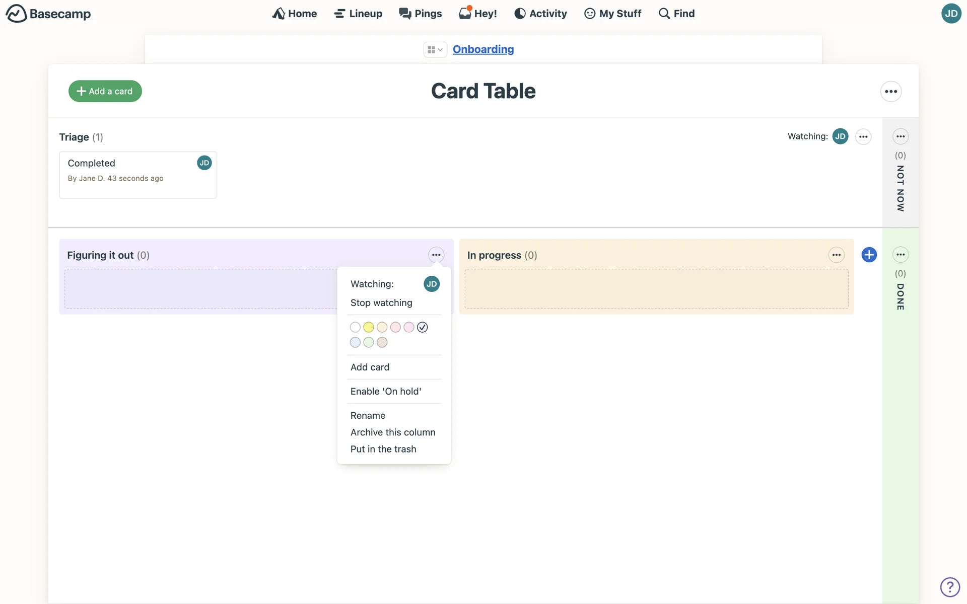
Task: Open the Hey! notifications inbox
Action: click(x=477, y=14)
